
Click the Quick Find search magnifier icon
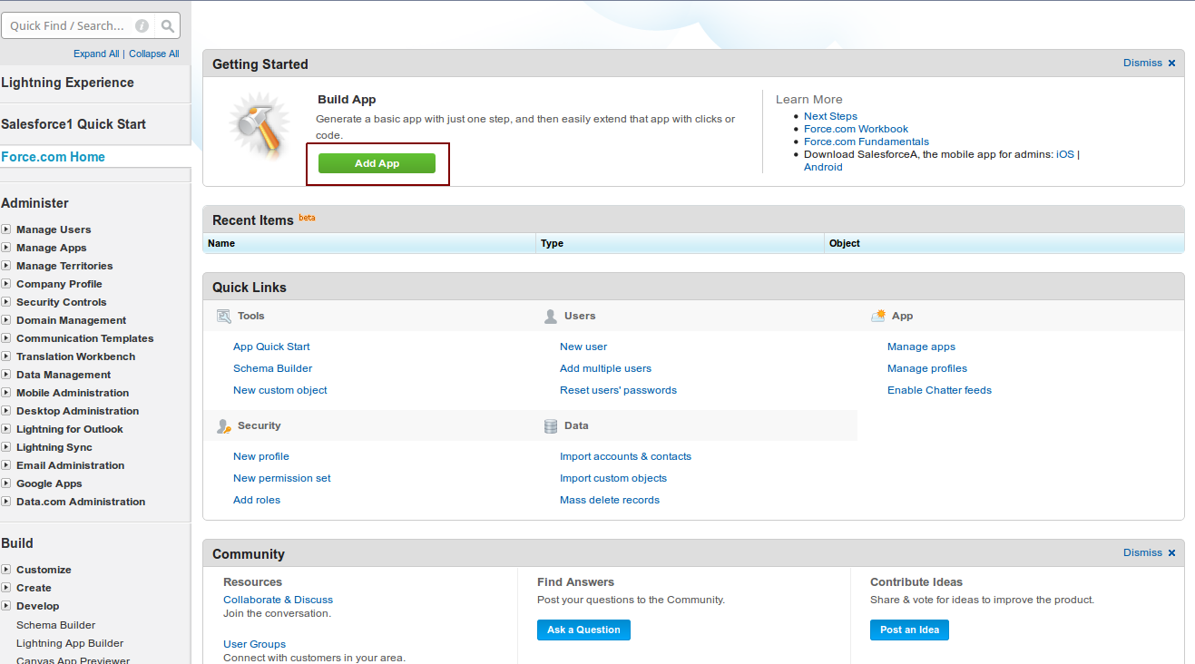(x=168, y=25)
